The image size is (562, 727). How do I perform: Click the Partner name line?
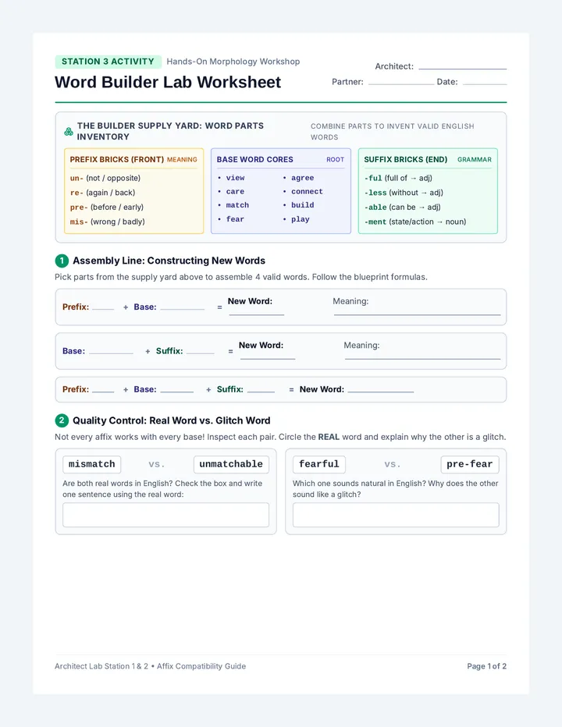(401, 84)
